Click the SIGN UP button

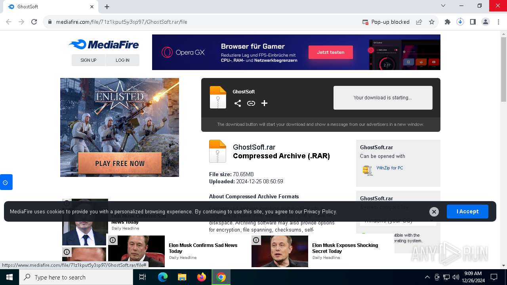(x=88, y=60)
